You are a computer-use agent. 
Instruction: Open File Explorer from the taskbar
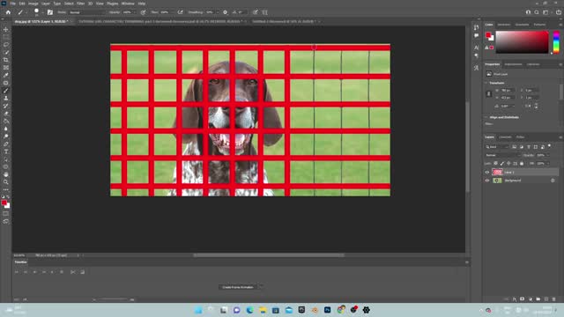pos(263,310)
